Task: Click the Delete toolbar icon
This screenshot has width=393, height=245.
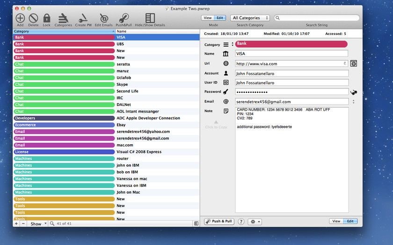Action: (33, 18)
